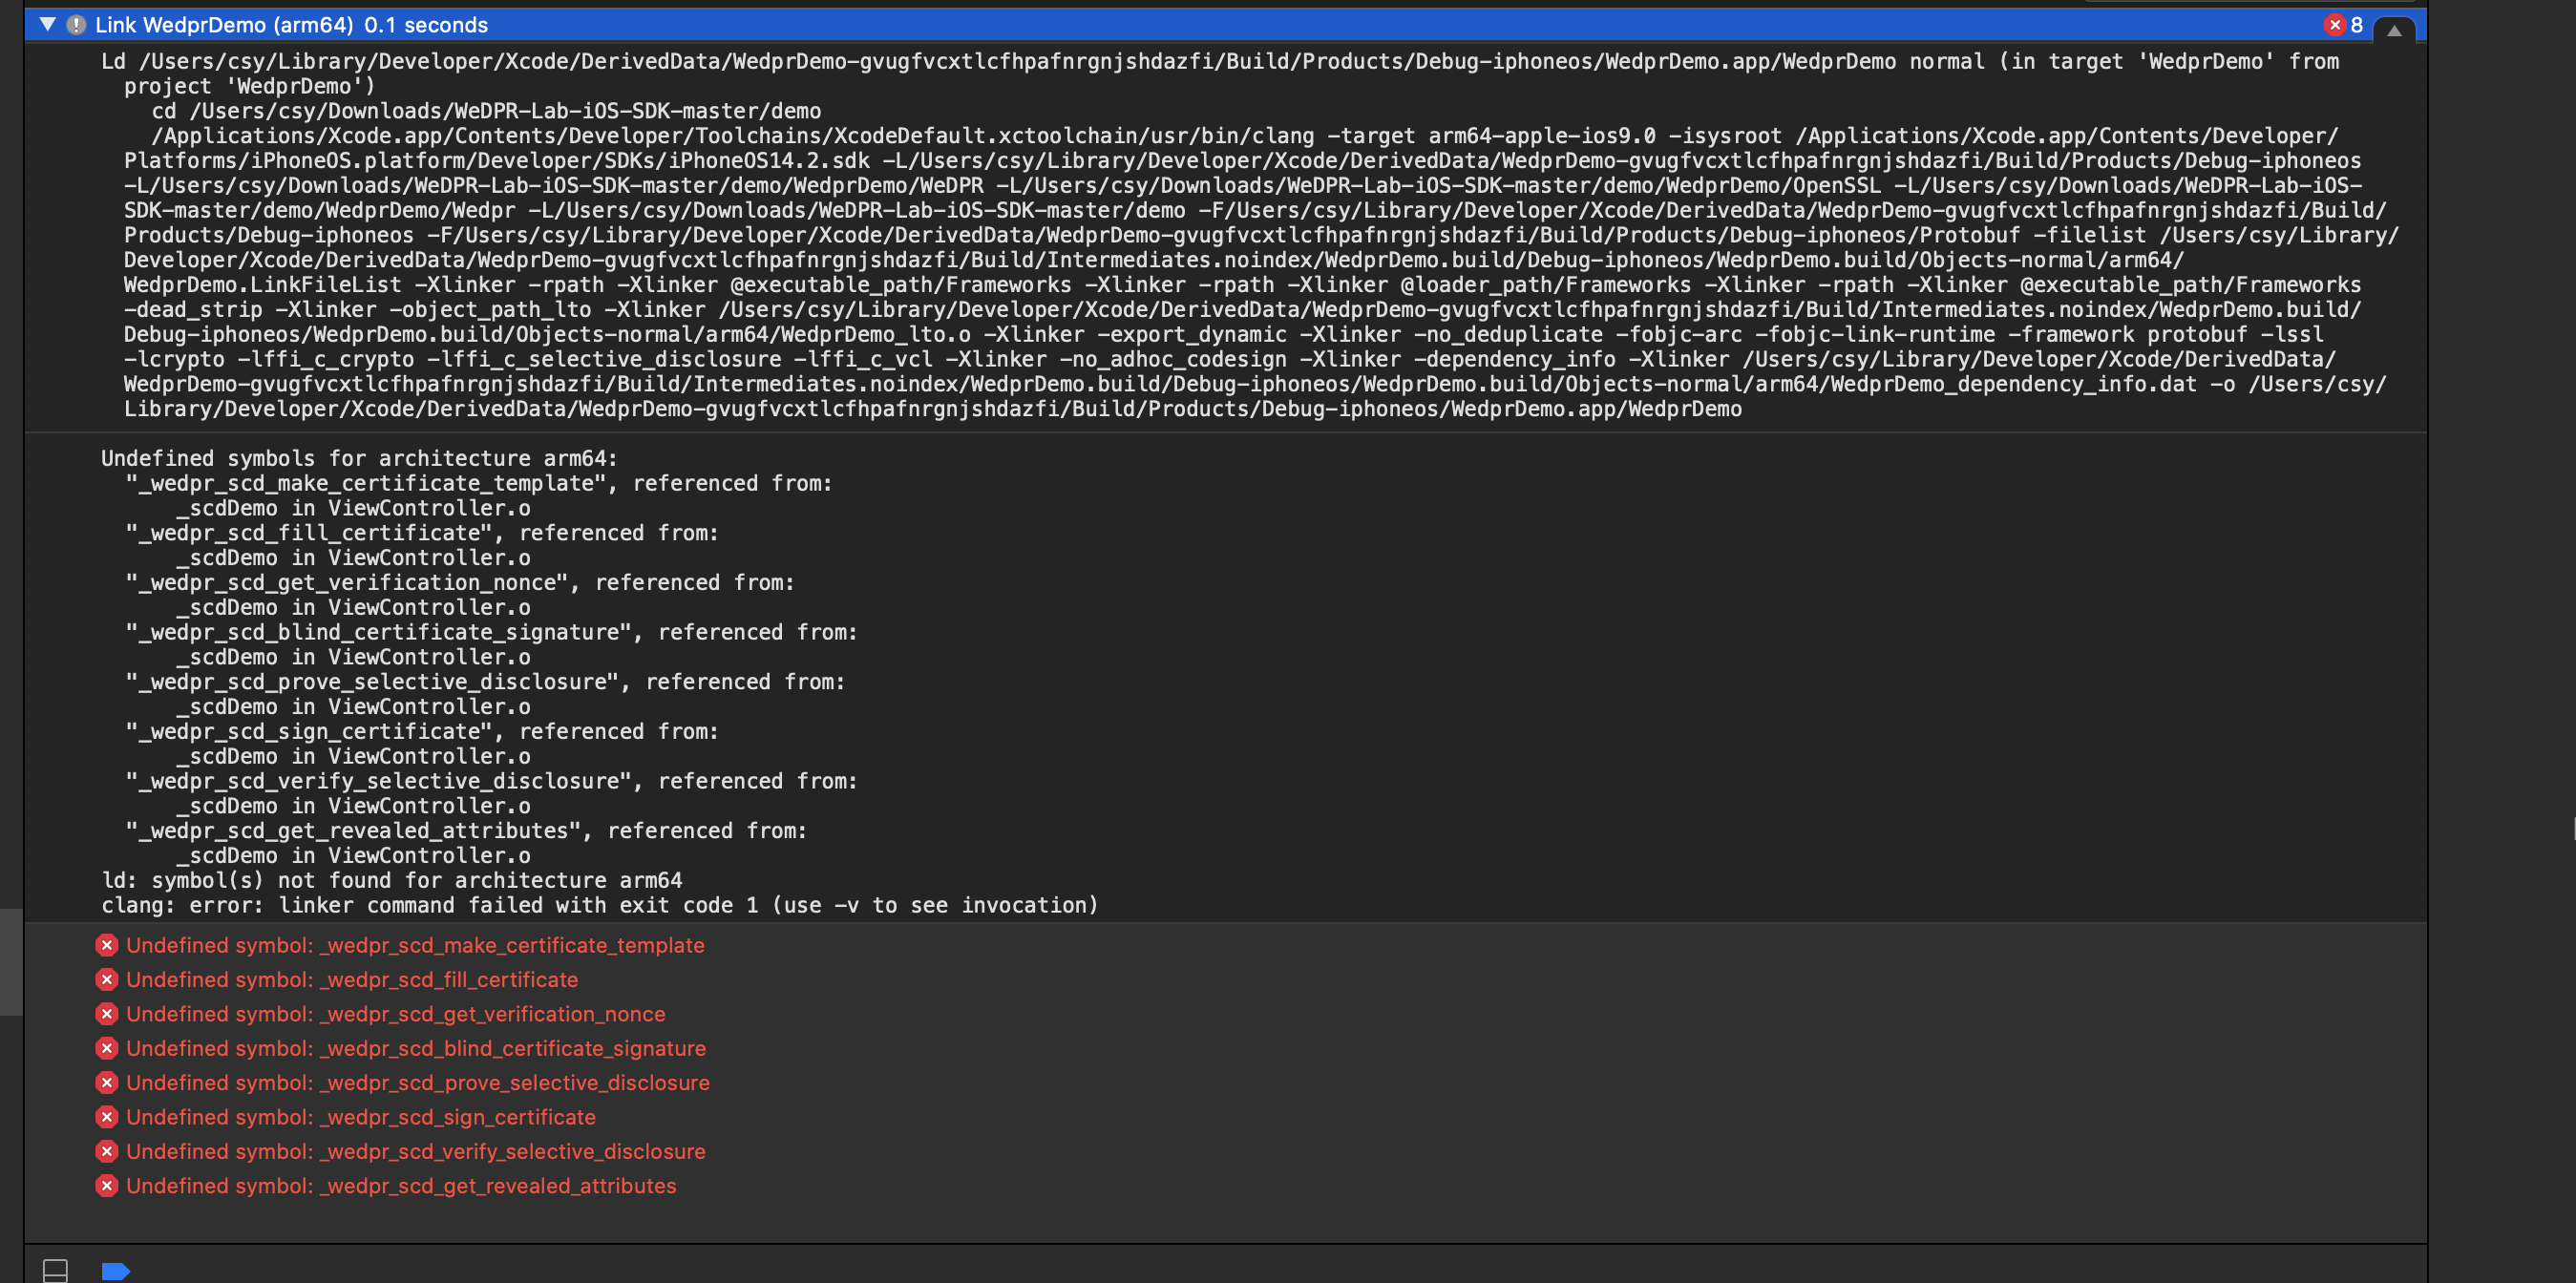Select the 'Undefined symbols for architecture arm64' line

[x=360, y=458]
